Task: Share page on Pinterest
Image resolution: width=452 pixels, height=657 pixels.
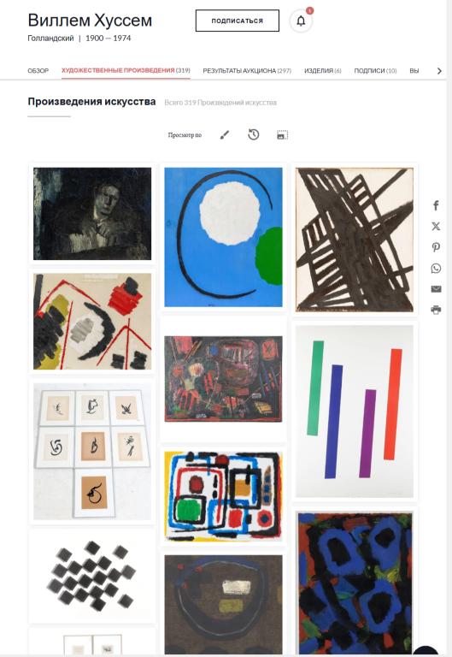Action: 436,247
